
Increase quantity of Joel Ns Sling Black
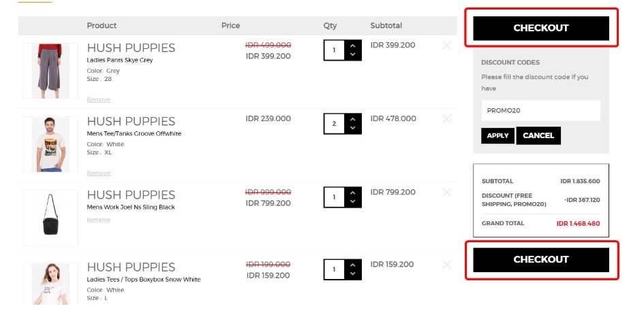(x=353, y=193)
